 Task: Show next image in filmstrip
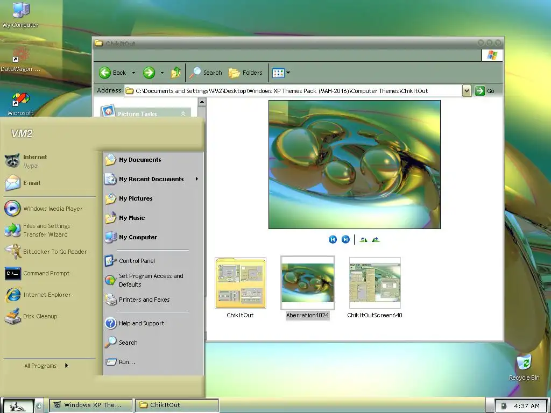[x=346, y=239]
